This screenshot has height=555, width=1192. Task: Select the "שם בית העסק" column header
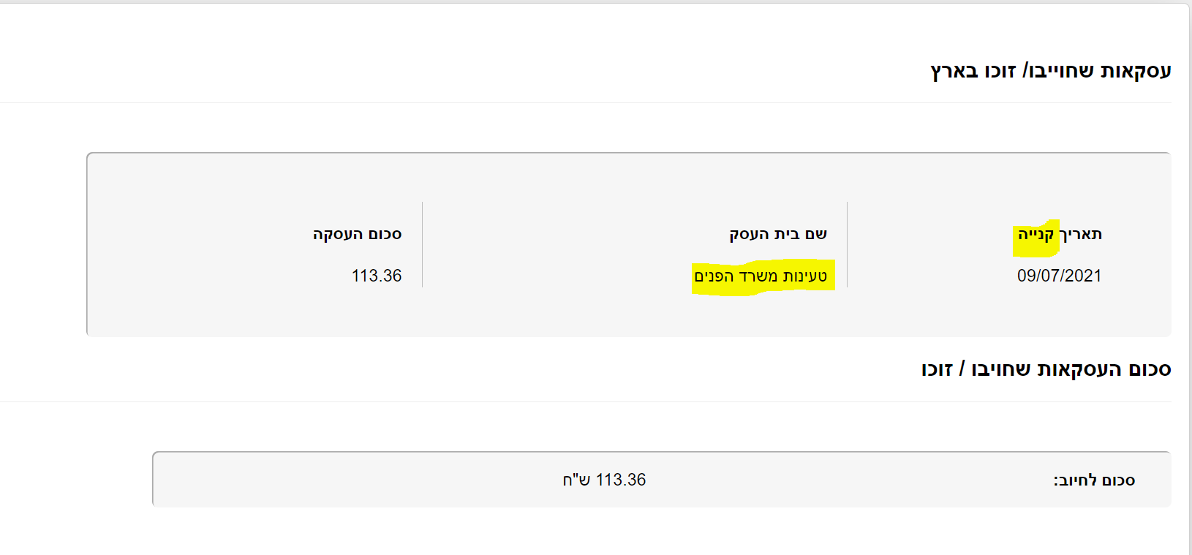778,234
